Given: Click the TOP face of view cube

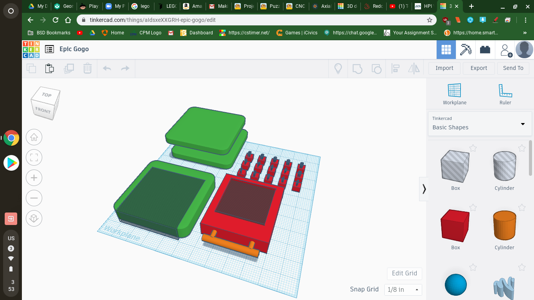Looking at the screenshot, I should [x=47, y=95].
